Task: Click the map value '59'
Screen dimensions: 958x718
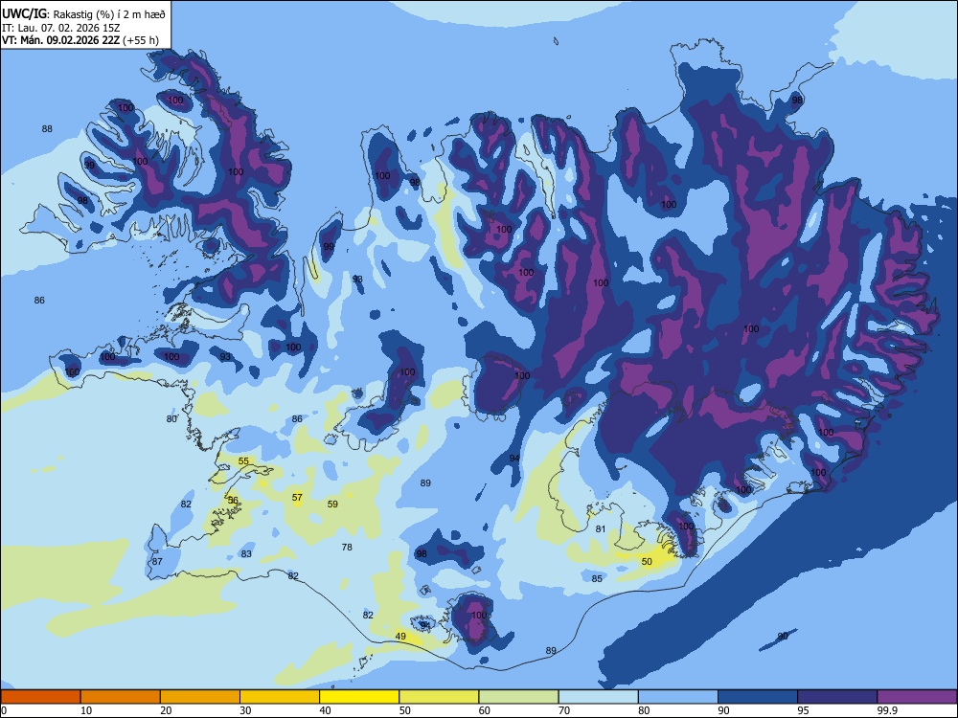Action: (332, 505)
